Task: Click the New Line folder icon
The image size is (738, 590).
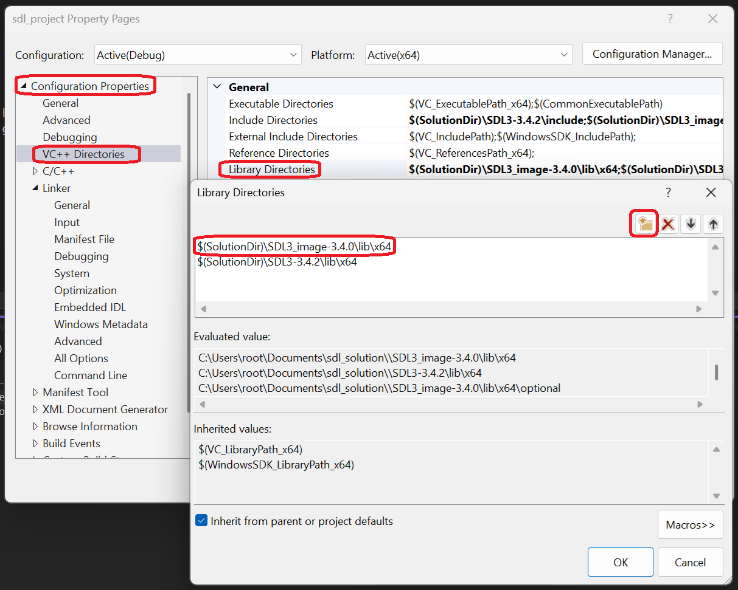Action: tap(644, 224)
